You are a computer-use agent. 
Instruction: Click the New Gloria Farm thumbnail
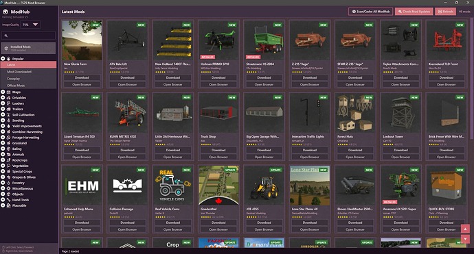82,40
